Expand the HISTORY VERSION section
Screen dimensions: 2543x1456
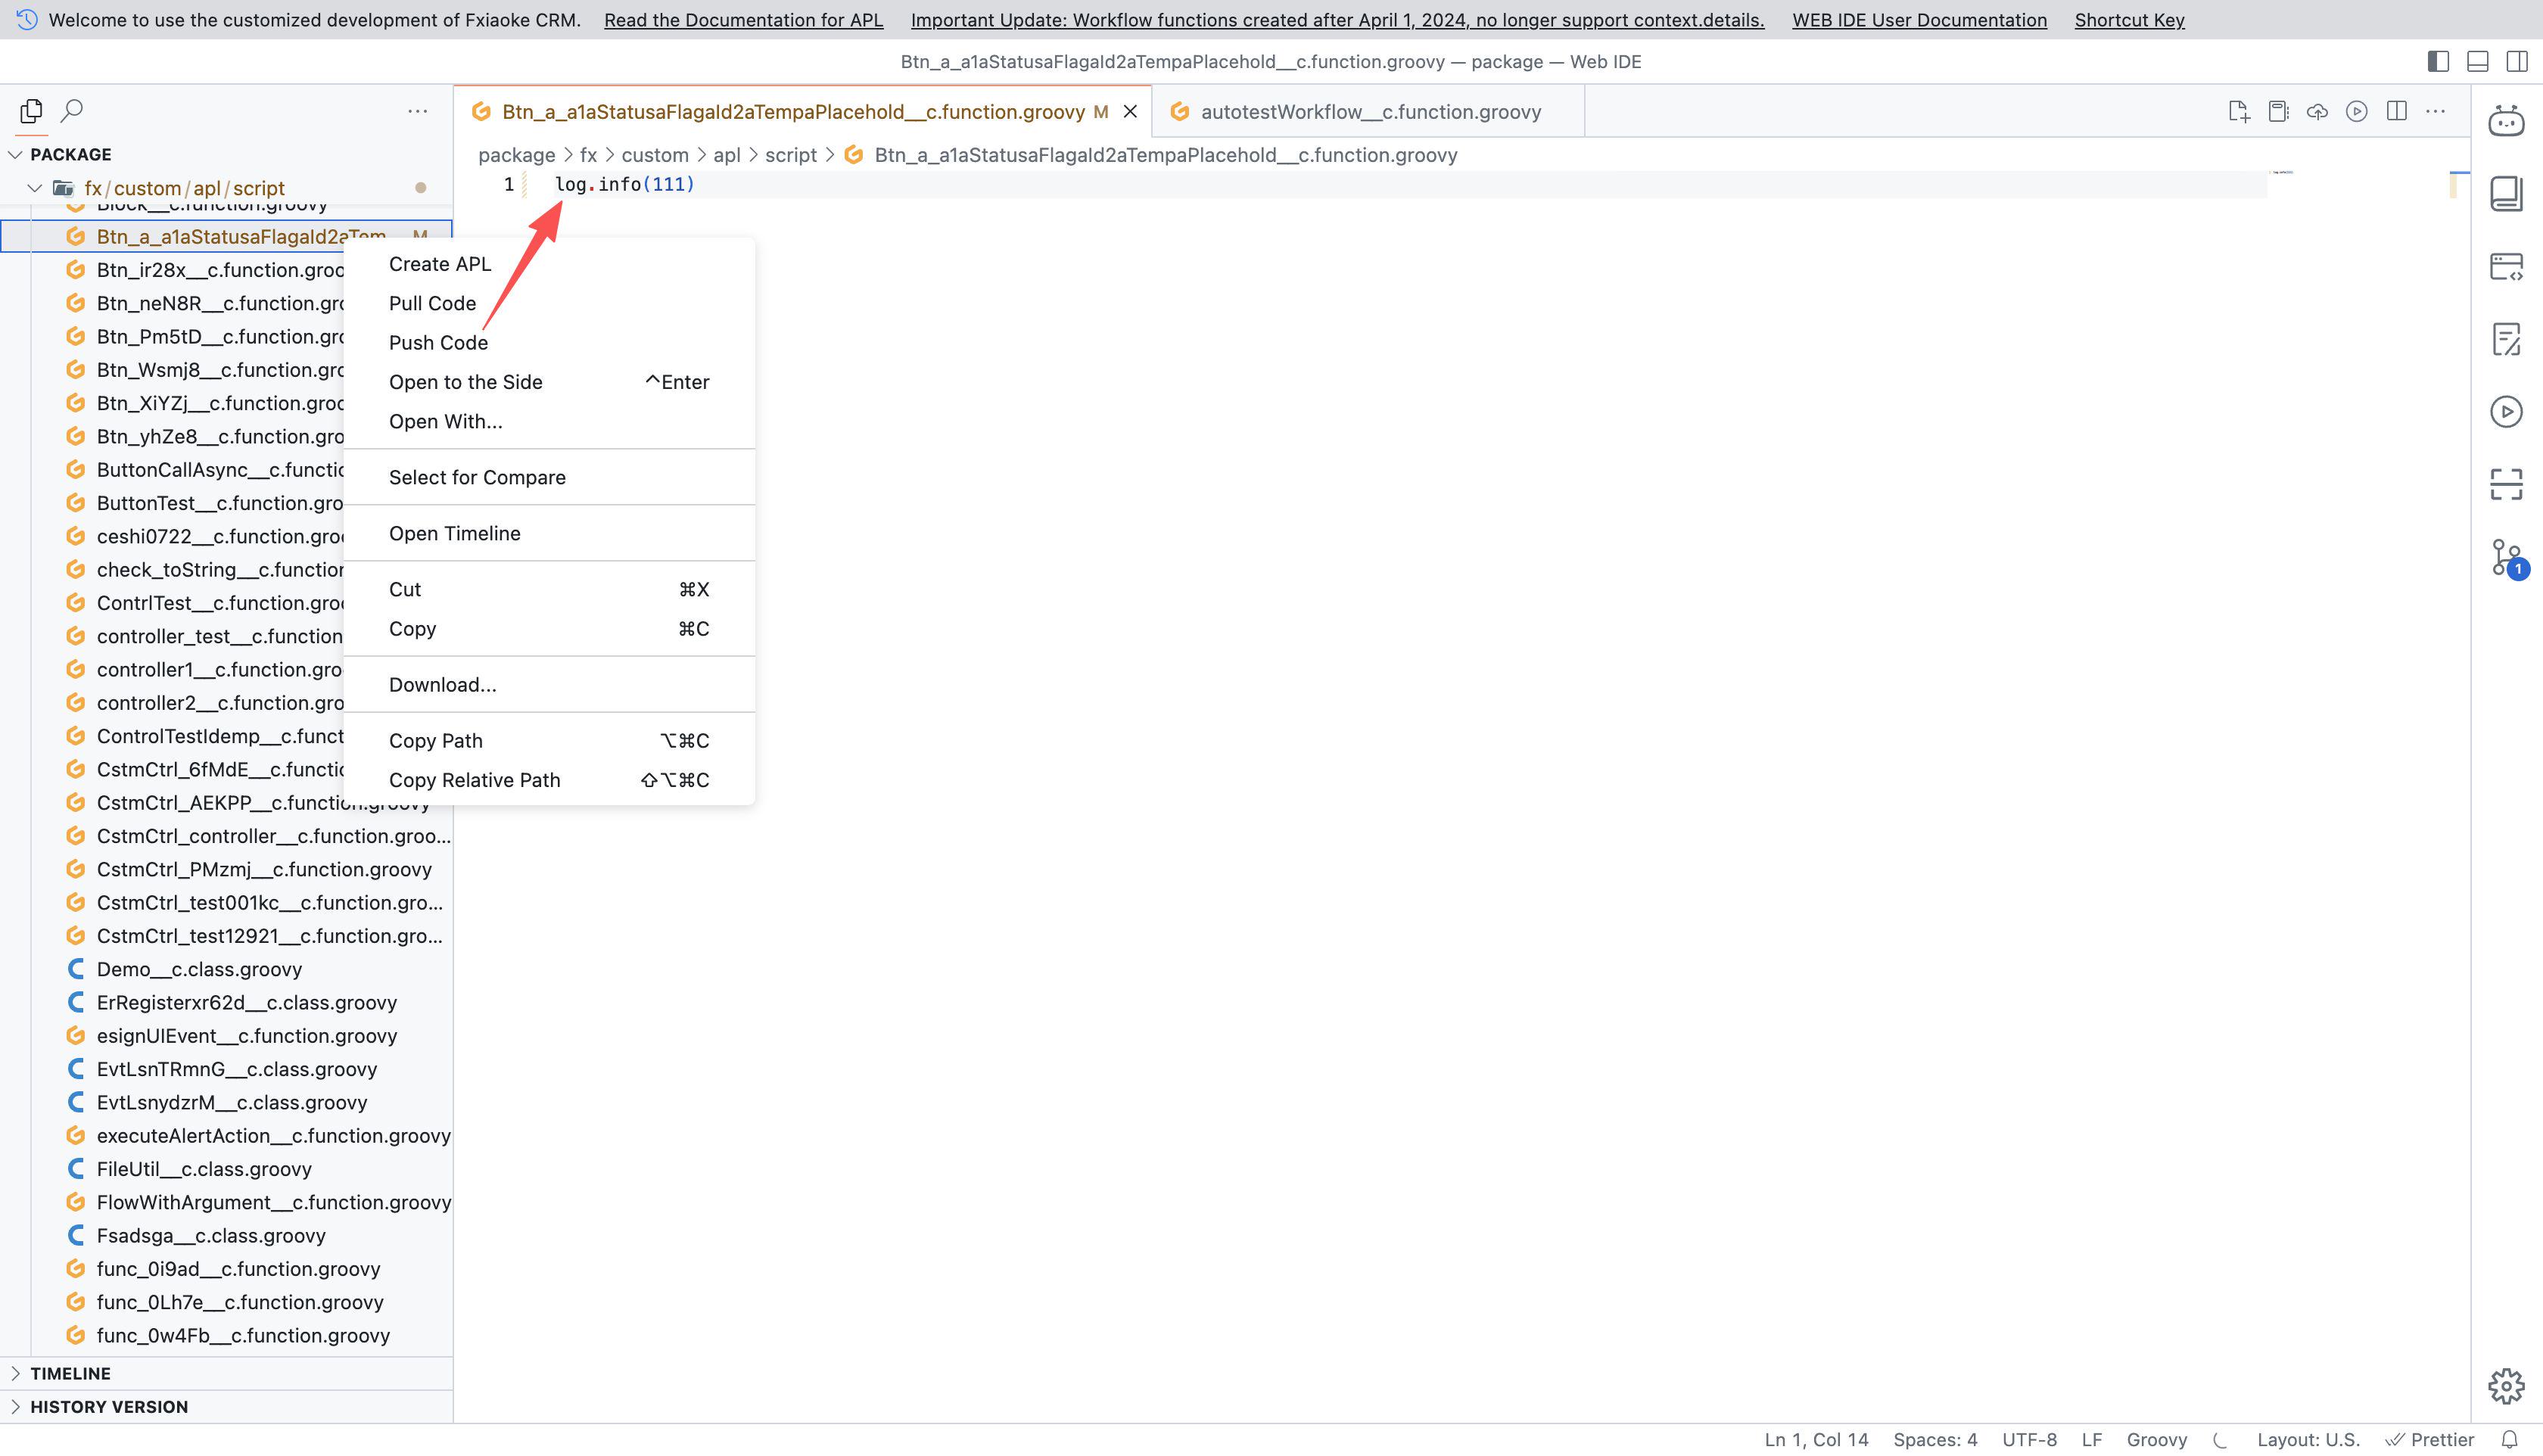(x=108, y=1406)
